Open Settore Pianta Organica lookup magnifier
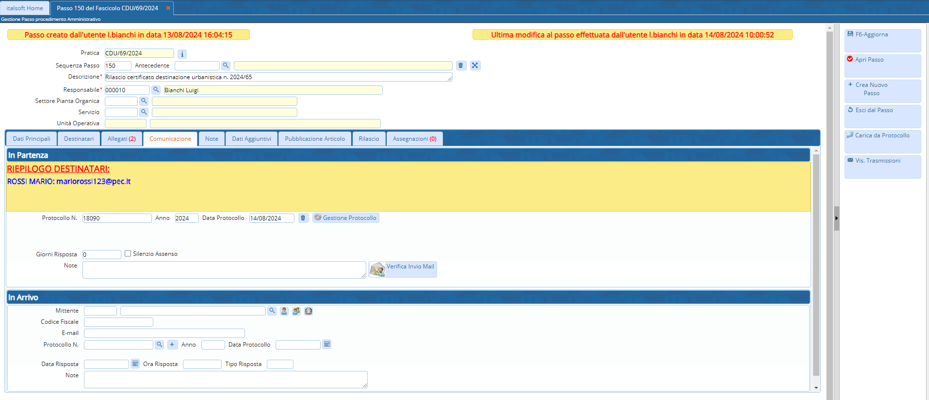Screen dimensions: 929x400 pyautogui.click(x=144, y=101)
